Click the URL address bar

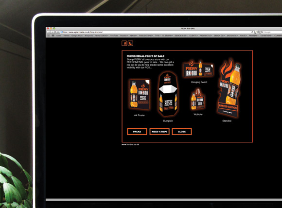157,32
